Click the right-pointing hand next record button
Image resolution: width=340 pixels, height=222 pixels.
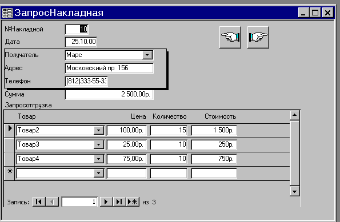pyautogui.click(x=258, y=37)
